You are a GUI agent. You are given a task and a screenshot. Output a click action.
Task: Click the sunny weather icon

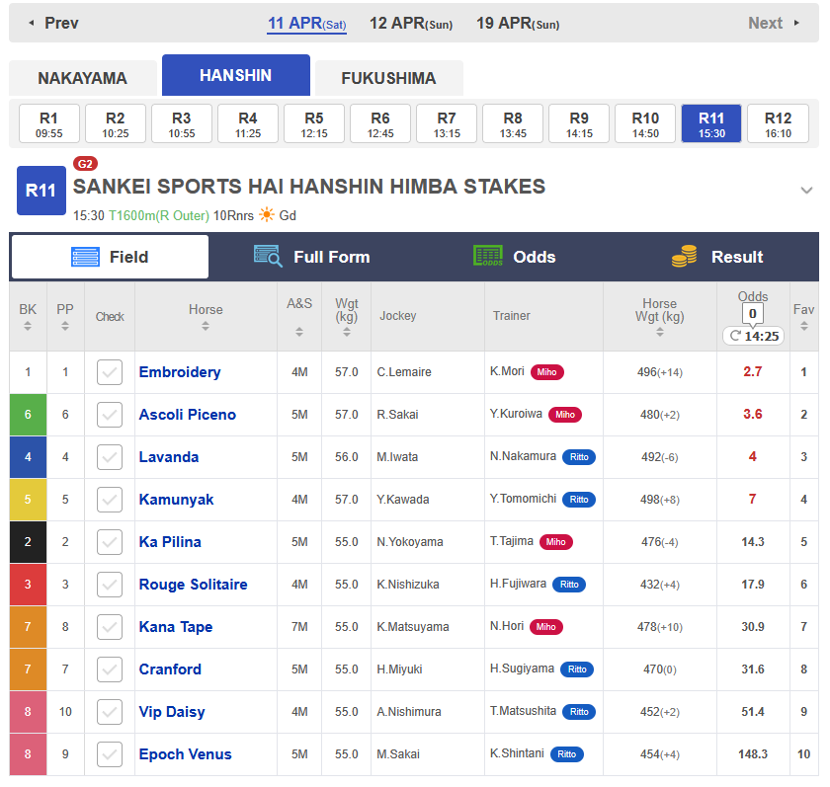(267, 215)
